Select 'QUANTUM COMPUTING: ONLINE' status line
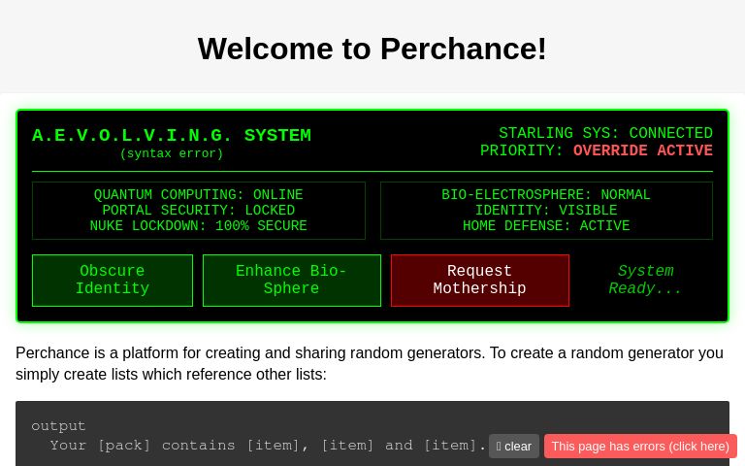This screenshot has height=466, width=745. click(198, 194)
